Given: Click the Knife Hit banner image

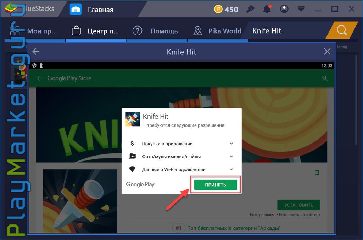Looking at the screenshot, I should pyautogui.click(x=181, y=125).
